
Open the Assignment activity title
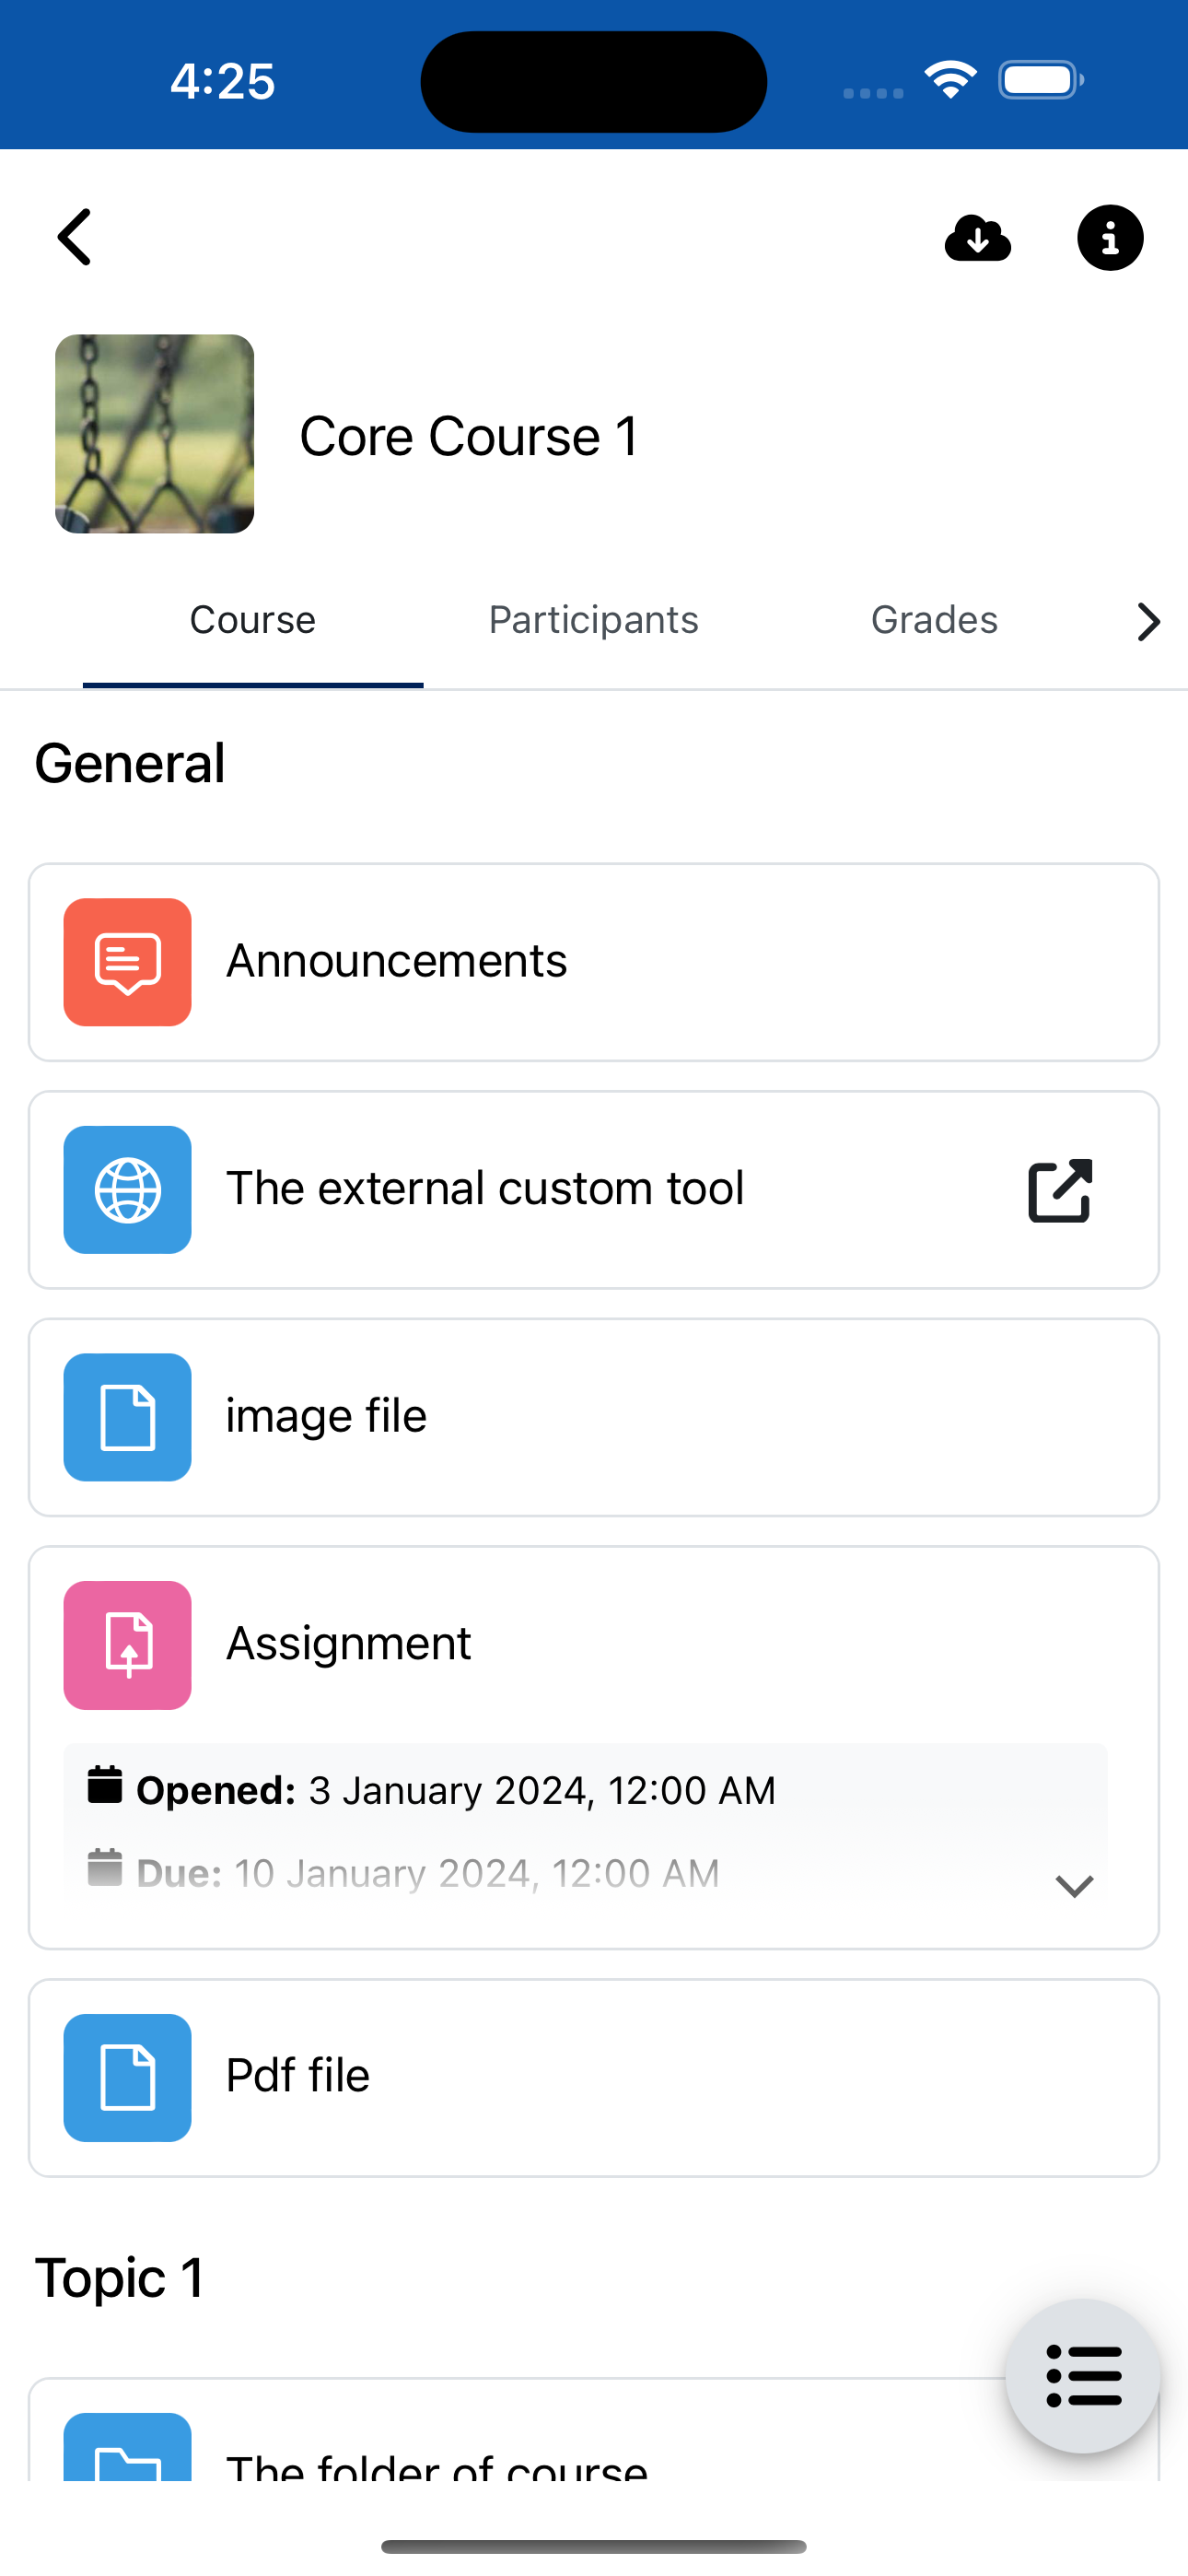[x=348, y=1644]
